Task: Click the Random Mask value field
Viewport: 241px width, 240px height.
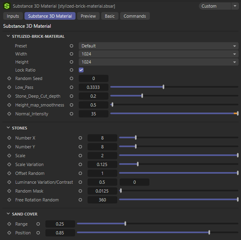Action: [102, 191]
